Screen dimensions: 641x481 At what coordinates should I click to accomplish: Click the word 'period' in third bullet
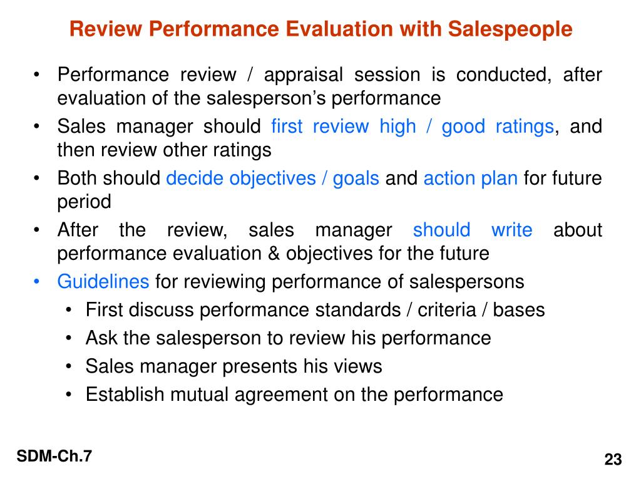pyautogui.click(x=85, y=202)
